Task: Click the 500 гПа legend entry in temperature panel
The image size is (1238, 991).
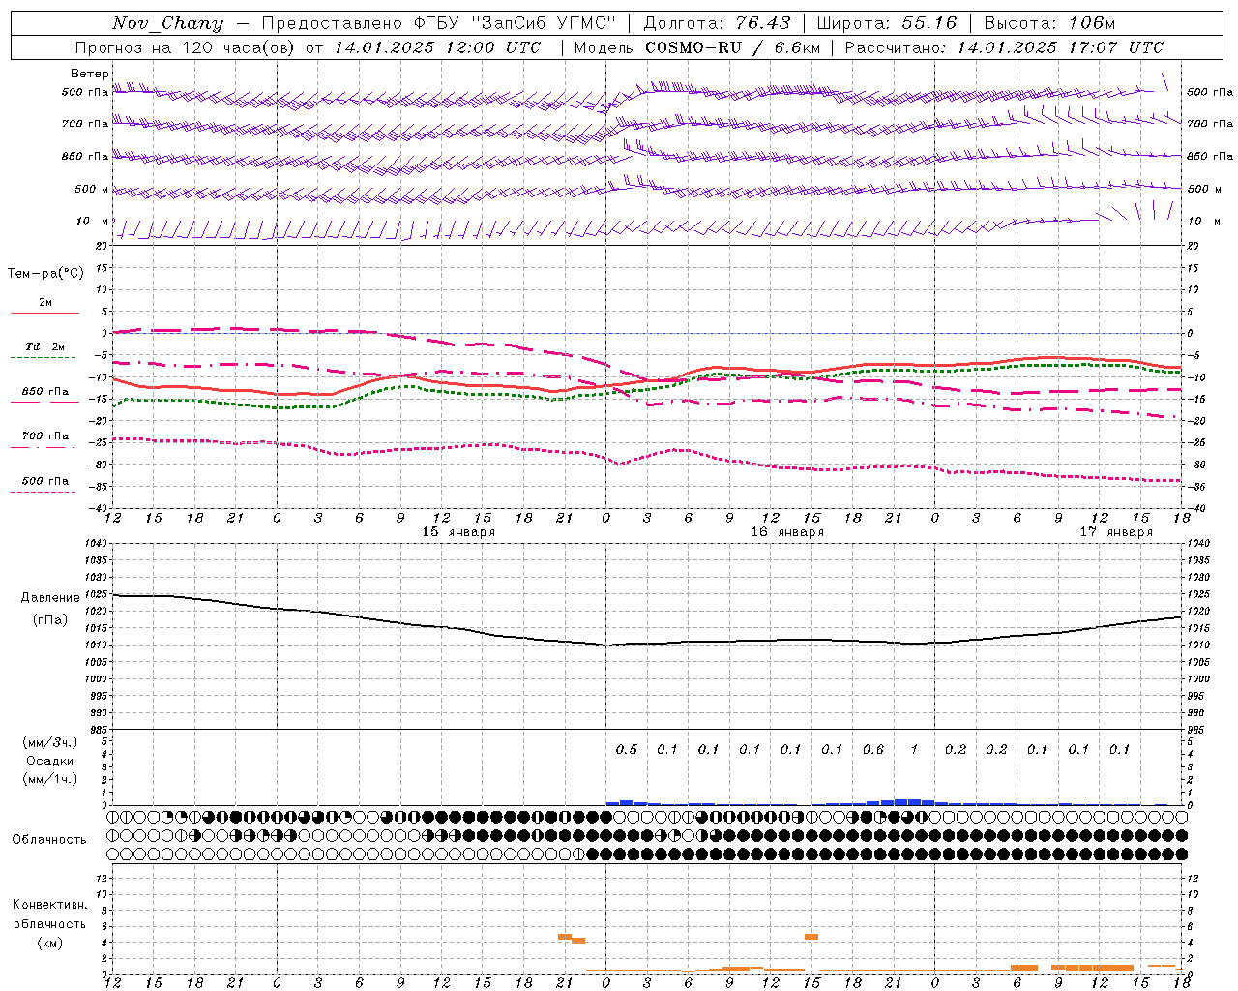Action: click(x=44, y=481)
